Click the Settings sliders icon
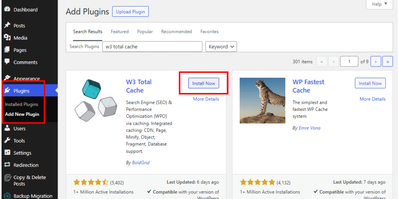The width and height of the screenshot is (398, 199). pyautogui.click(x=7, y=152)
